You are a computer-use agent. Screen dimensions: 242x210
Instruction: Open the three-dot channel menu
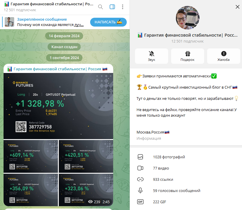pos(123,7)
